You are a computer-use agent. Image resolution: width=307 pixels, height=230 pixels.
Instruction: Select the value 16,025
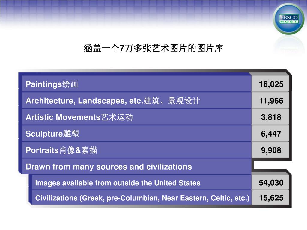(x=271, y=84)
